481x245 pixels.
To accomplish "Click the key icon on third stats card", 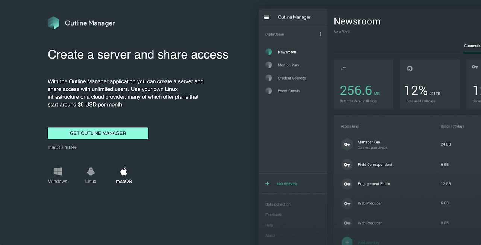I will (475, 67).
